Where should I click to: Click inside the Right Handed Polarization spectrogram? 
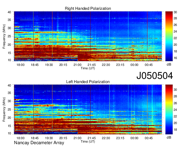pos(88,36)
